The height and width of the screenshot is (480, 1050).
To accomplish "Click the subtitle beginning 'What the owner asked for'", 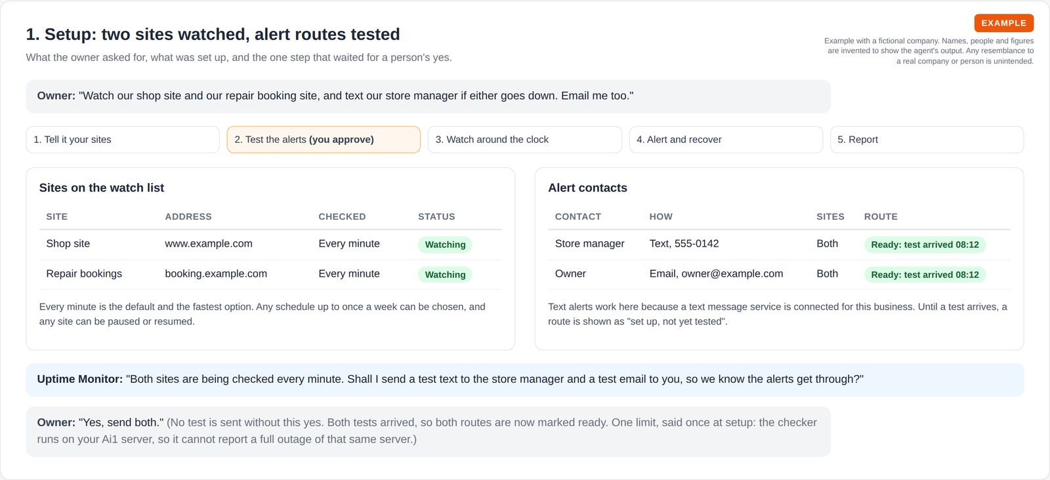I will [x=239, y=58].
